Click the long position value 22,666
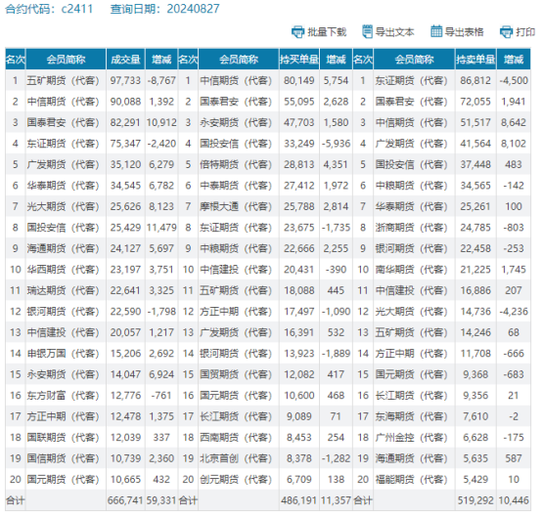This screenshot has height=516, width=542. [299, 248]
